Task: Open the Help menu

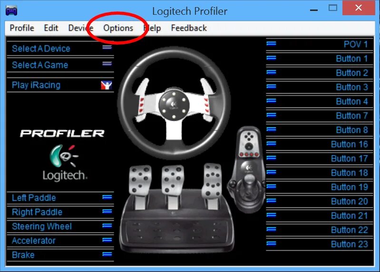Action: click(x=152, y=28)
